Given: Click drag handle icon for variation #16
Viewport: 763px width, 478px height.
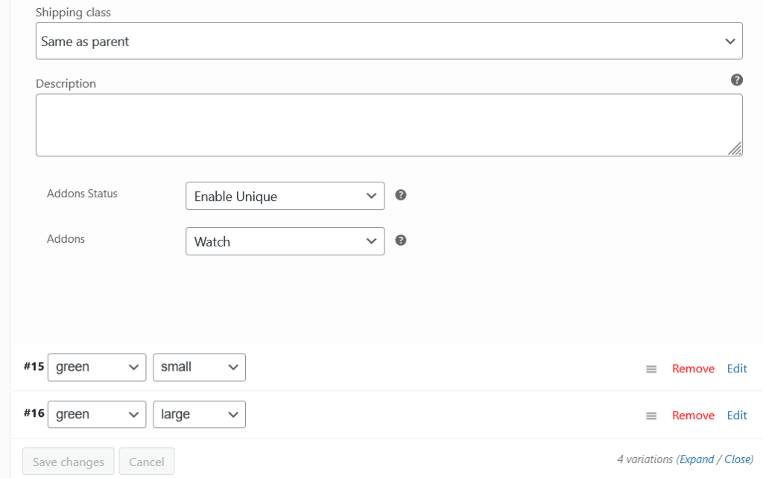Looking at the screenshot, I should tap(651, 416).
